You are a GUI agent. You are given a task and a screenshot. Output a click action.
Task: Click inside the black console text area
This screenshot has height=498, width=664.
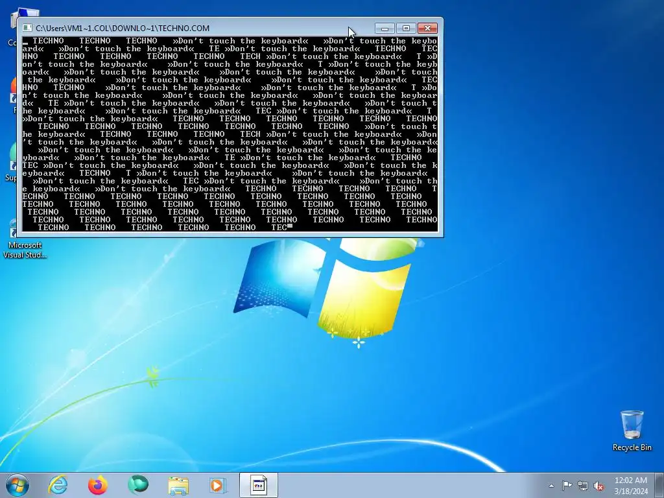230,134
